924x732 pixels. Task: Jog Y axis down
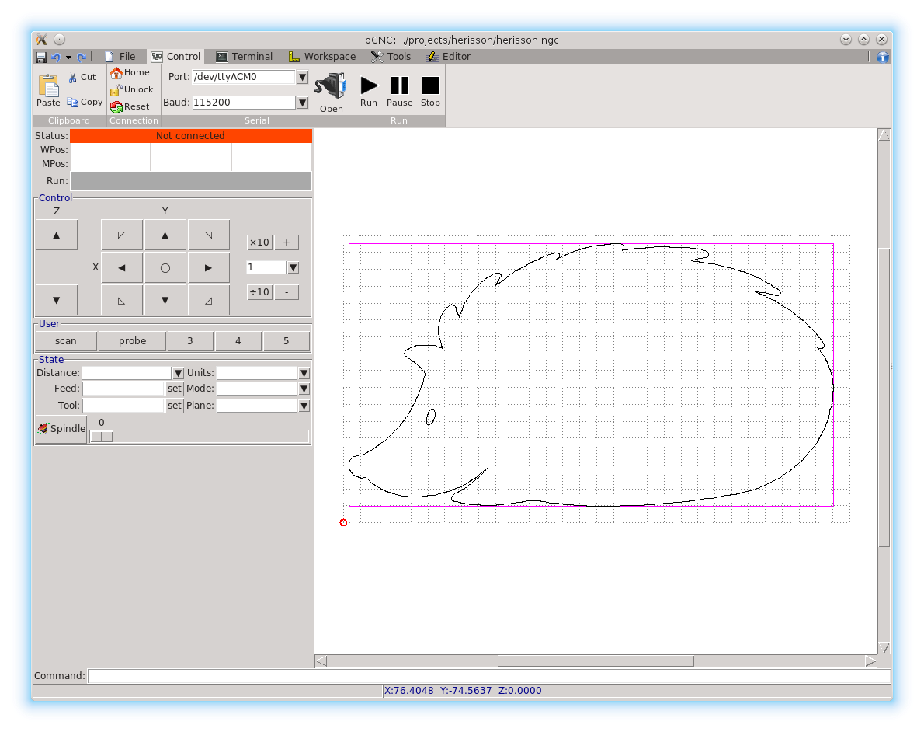pyautogui.click(x=165, y=300)
